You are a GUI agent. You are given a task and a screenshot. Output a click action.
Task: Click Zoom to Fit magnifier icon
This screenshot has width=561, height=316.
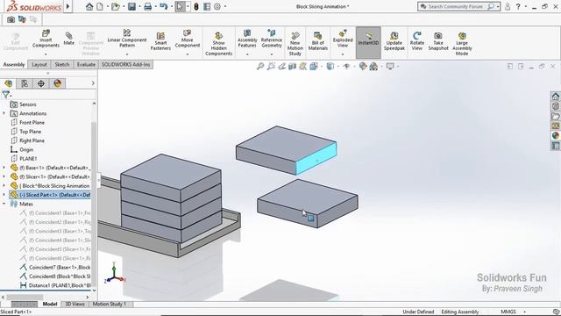tap(260, 67)
